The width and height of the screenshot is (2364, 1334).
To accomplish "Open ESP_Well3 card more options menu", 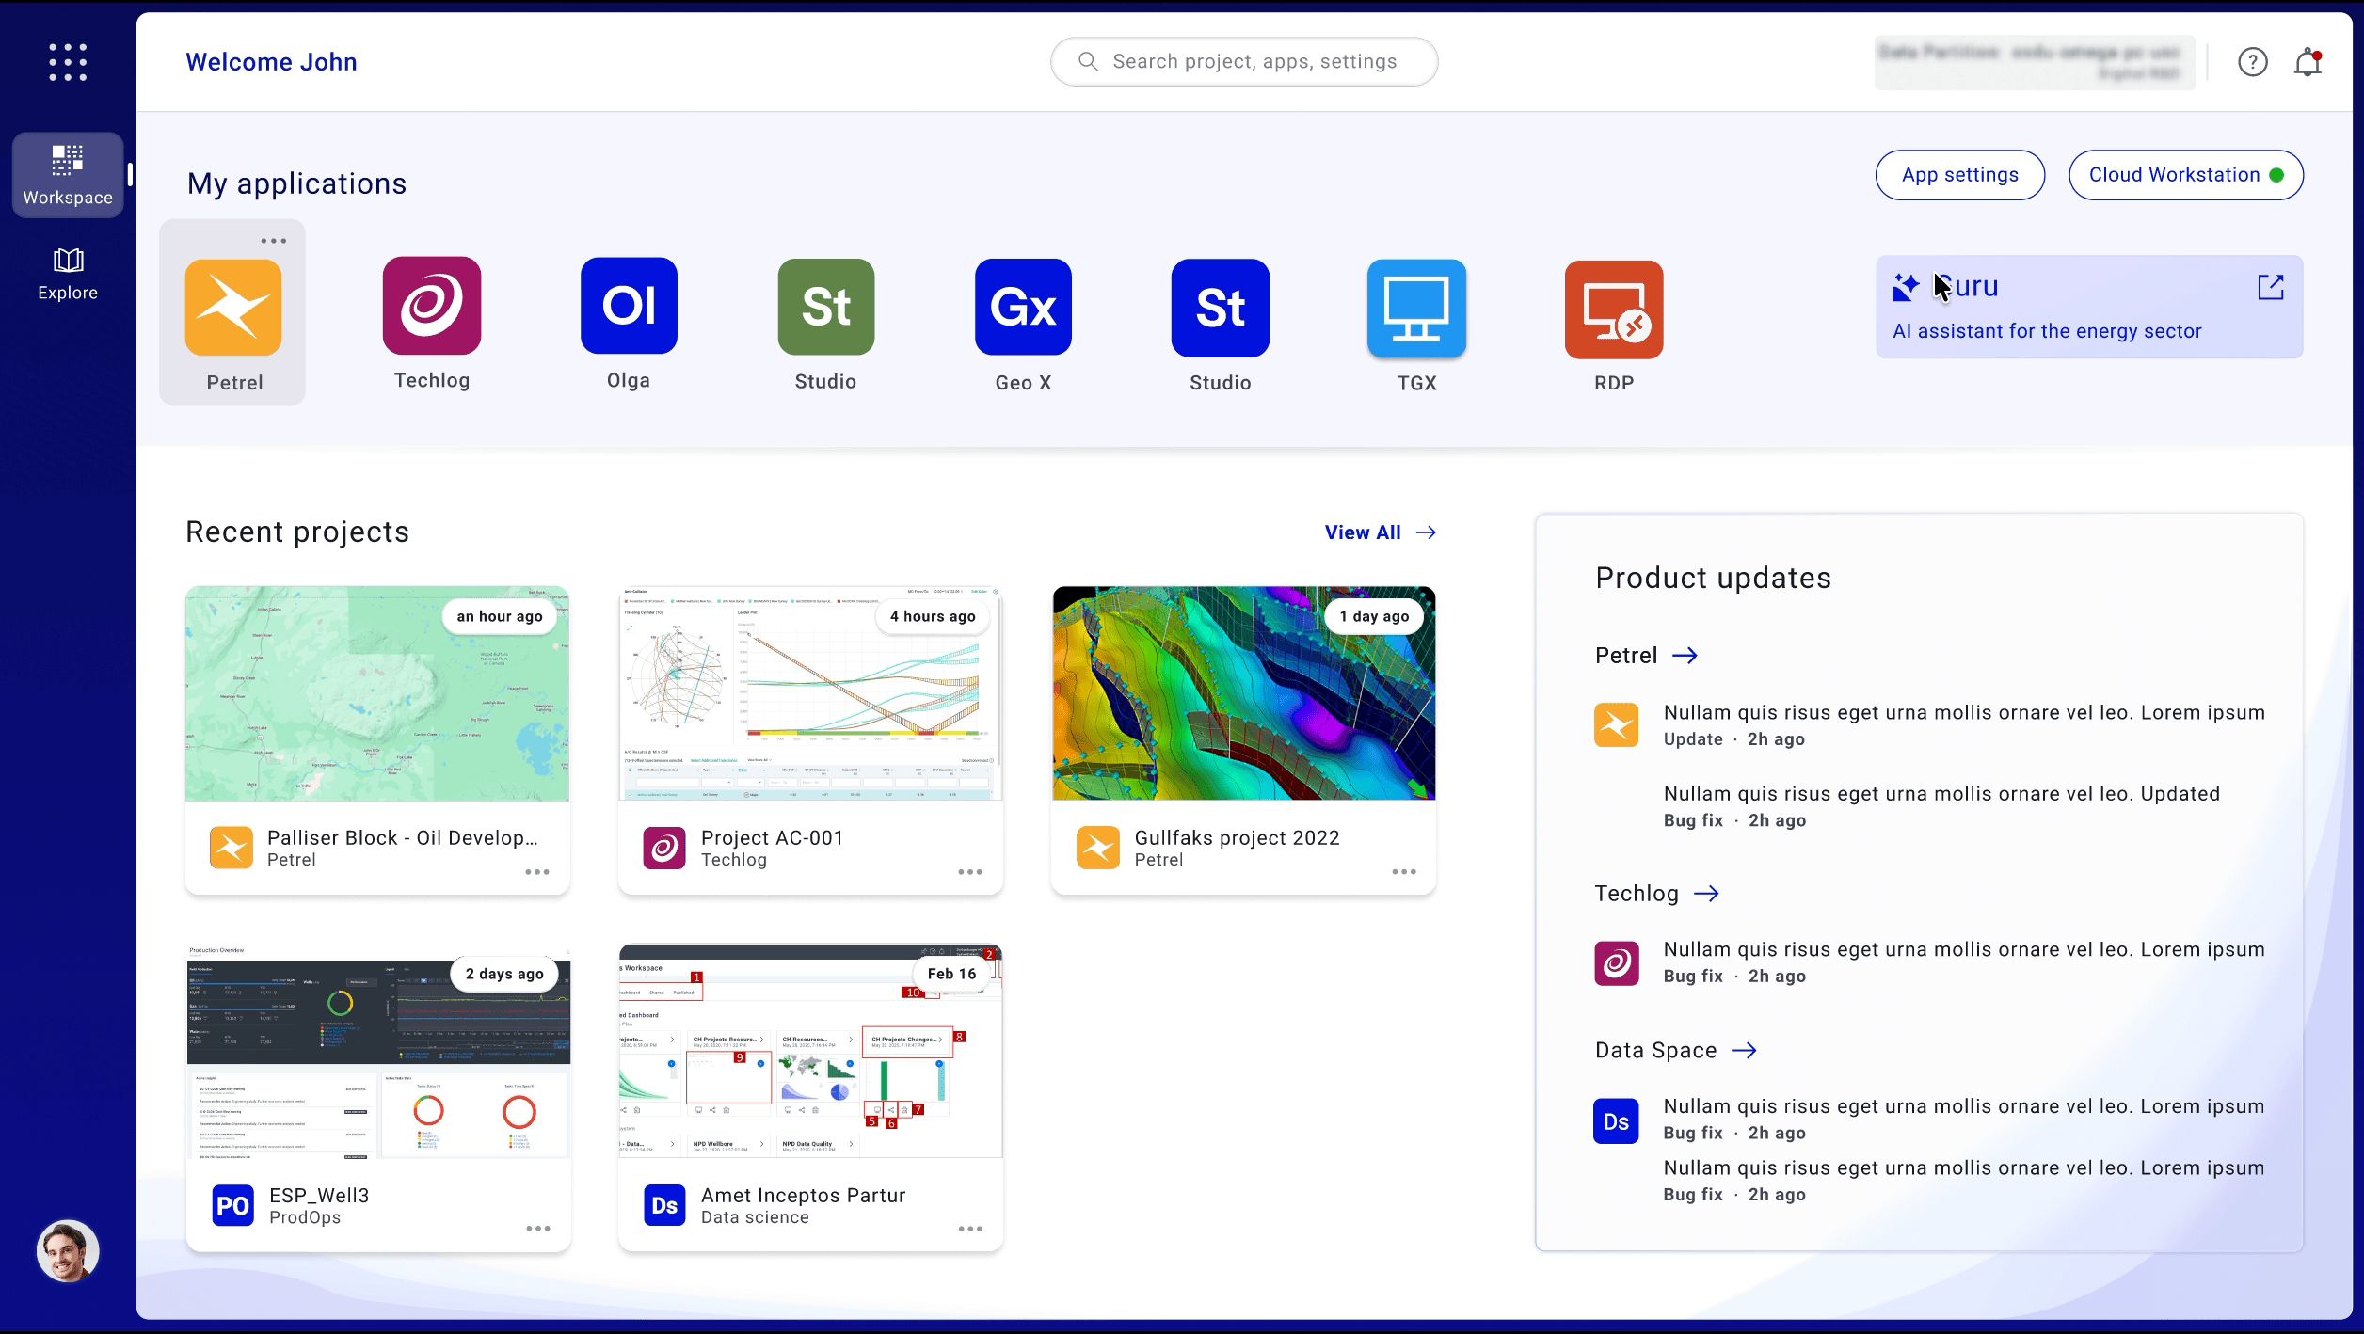I will tap(537, 1229).
